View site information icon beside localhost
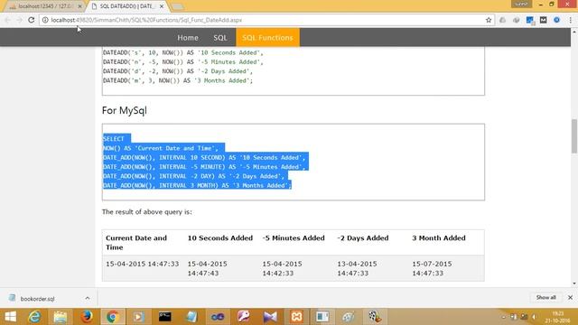578x325 pixels. pyautogui.click(x=45, y=20)
